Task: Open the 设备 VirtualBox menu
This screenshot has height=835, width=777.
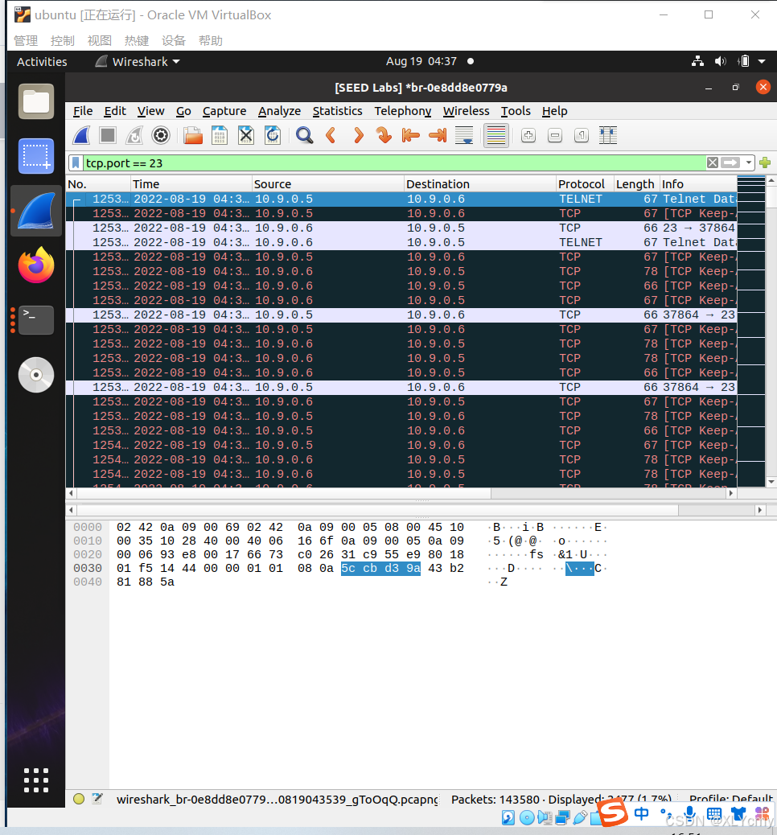Action: click(x=174, y=41)
